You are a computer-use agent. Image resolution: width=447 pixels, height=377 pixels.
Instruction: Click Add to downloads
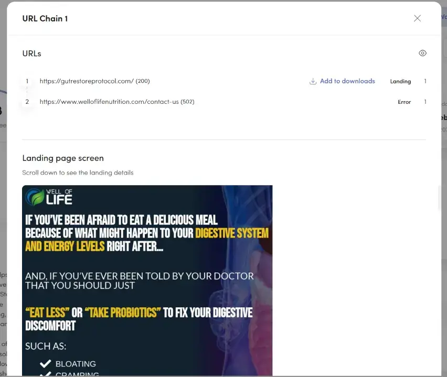[347, 81]
